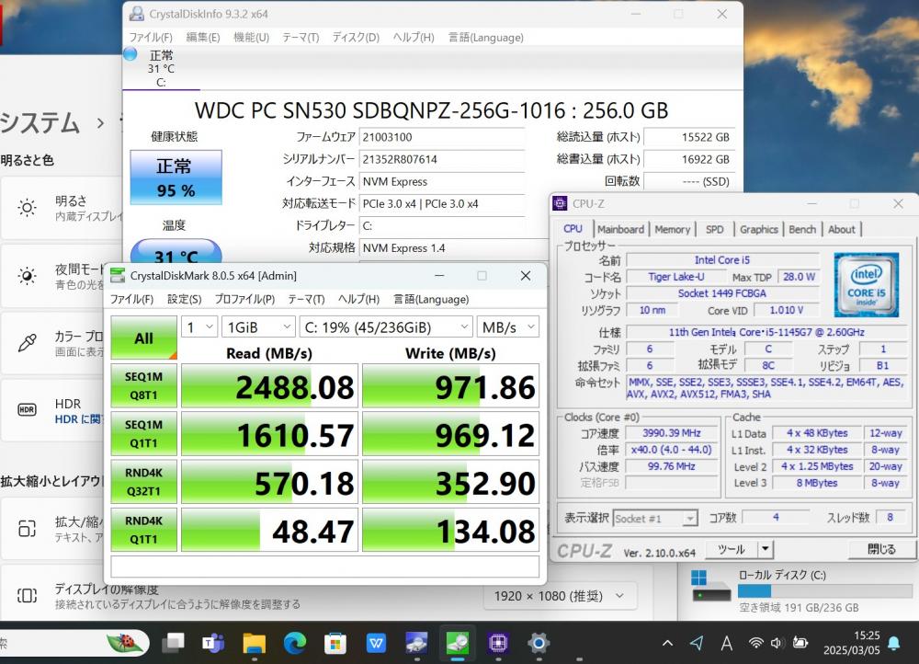Click the CrystalDiskMark title bar app icon
919x664 pixels.
118,275
